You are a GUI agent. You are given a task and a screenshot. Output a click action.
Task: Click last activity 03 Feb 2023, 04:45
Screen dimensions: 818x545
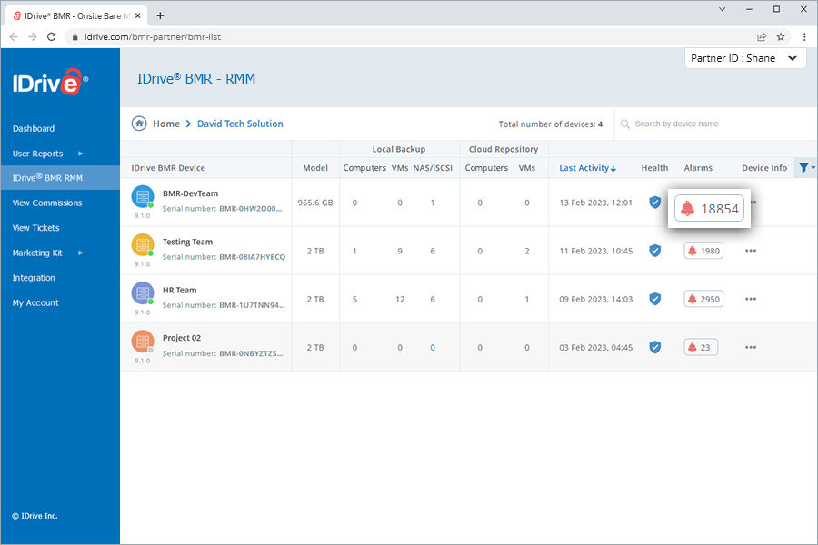(595, 347)
